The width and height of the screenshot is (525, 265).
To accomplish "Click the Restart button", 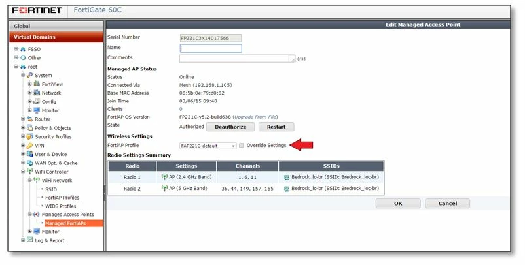I will coord(276,127).
